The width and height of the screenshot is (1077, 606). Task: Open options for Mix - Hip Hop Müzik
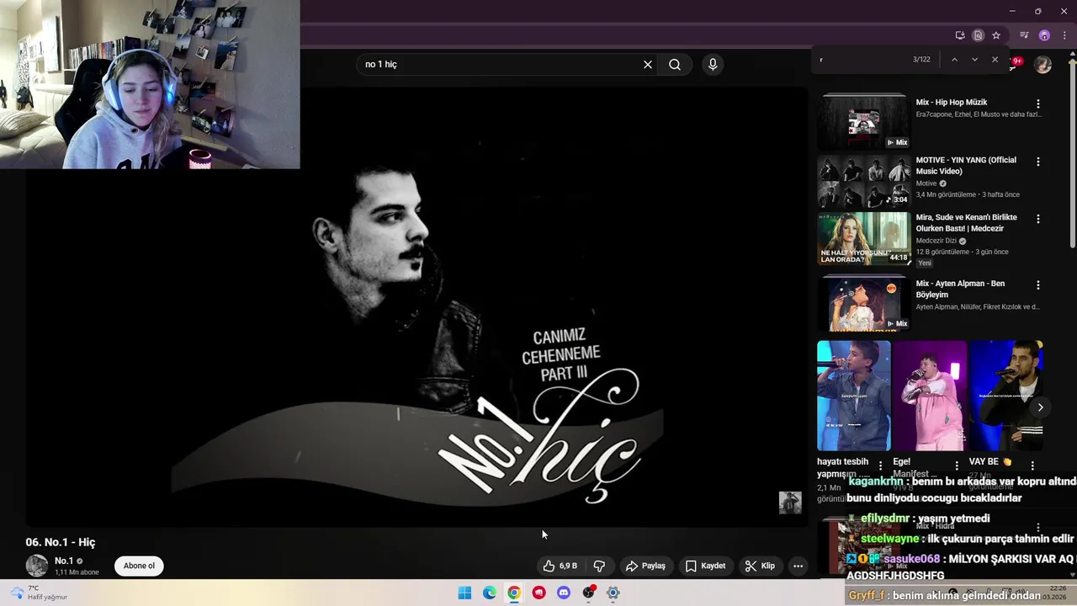coord(1037,104)
